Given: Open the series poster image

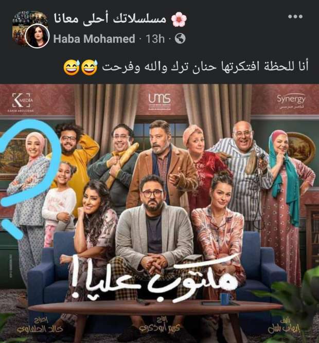Looking at the screenshot, I should 159,213.
